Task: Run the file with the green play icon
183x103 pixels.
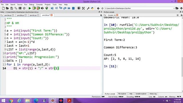Action: click(30, 8)
